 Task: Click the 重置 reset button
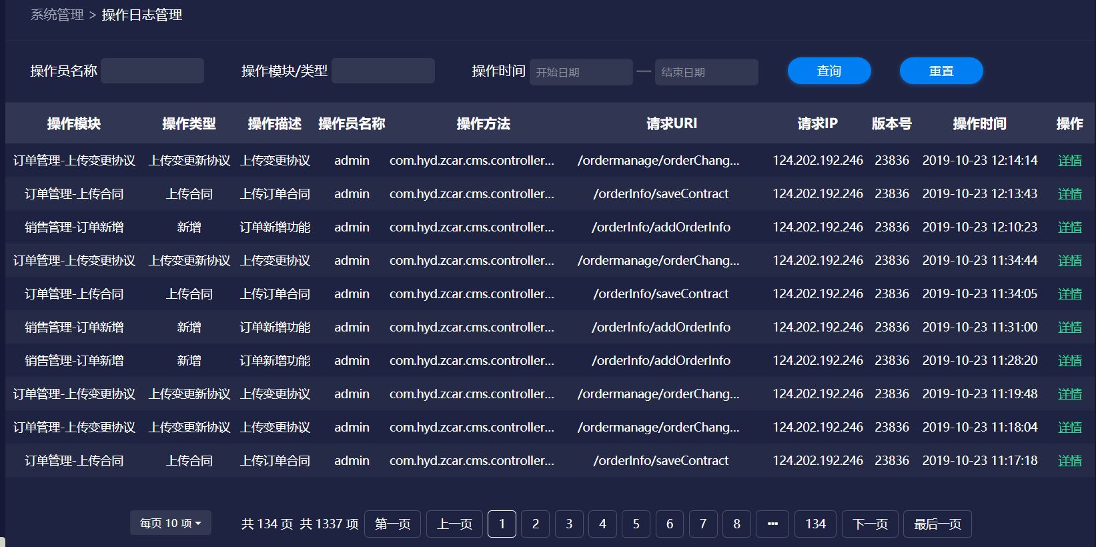(941, 71)
